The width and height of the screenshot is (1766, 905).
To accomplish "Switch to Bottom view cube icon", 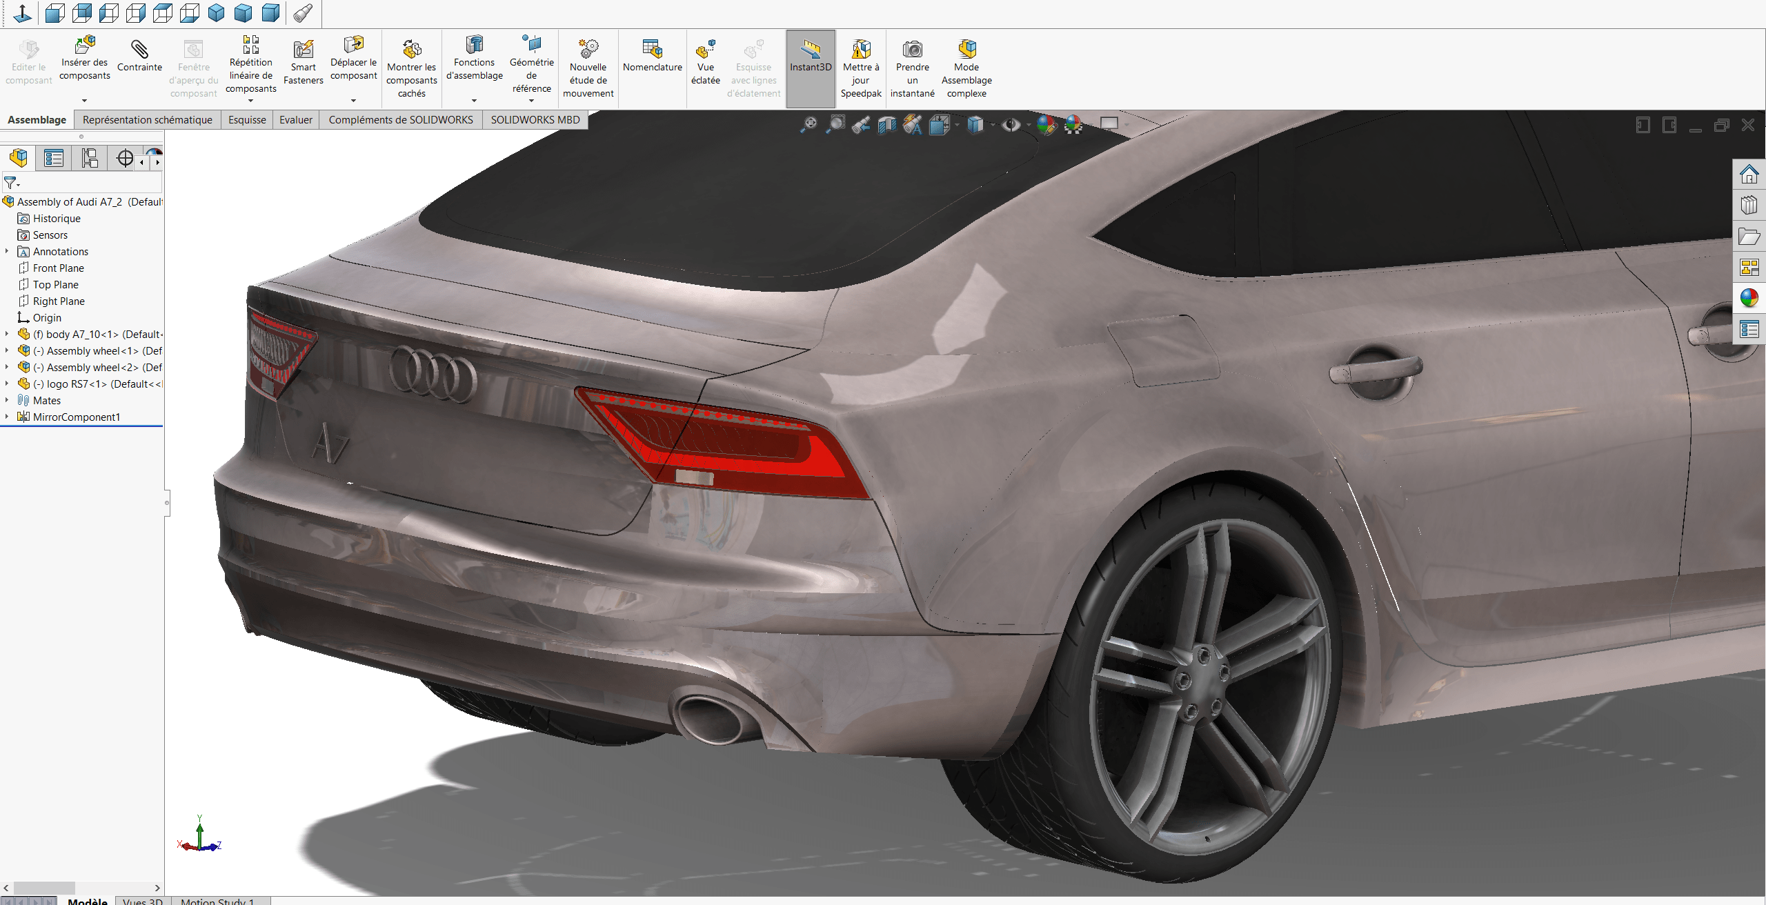I will pos(190,13).
